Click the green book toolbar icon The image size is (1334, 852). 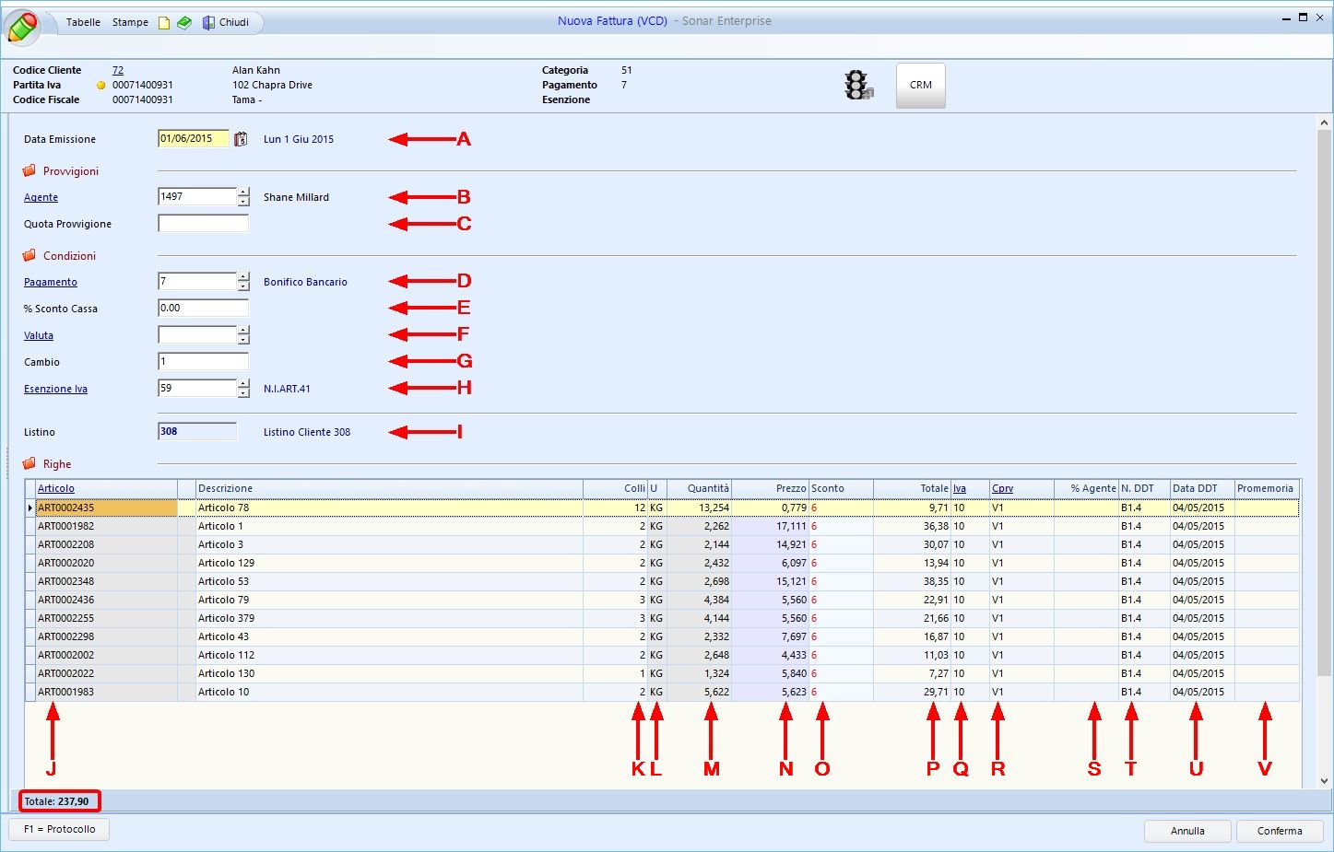click(x=184, y=23)
